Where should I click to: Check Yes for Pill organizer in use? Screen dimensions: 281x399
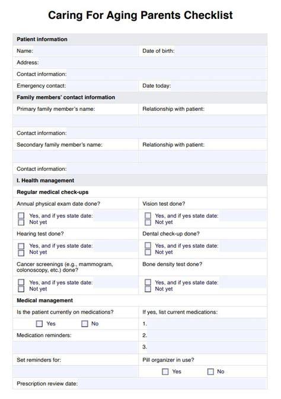point(165,372)
